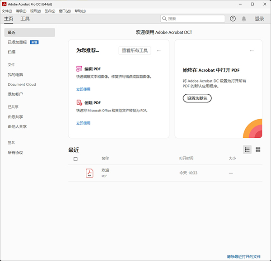Tick the select-all checkbox in recent list
This screenshot has width=271, height=261.
pyautogui.click(x=75, y=159)
